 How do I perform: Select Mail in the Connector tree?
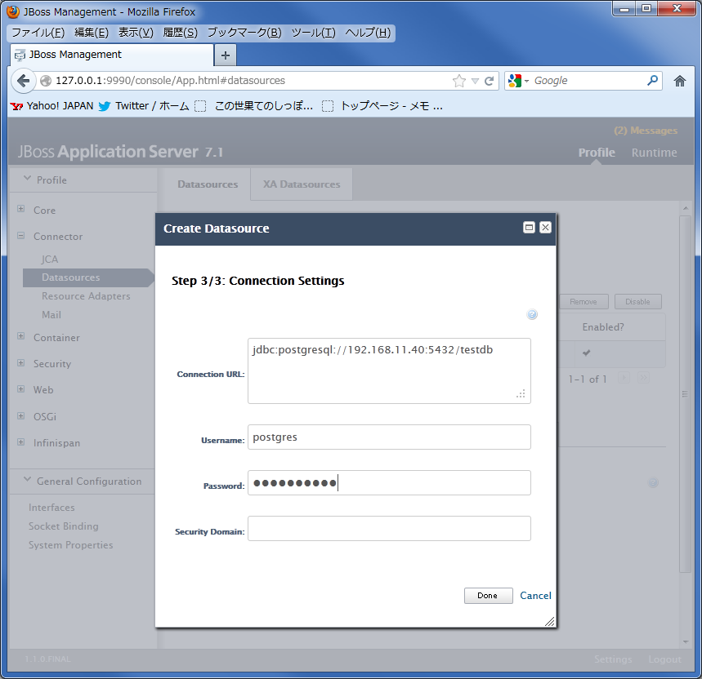51,315
